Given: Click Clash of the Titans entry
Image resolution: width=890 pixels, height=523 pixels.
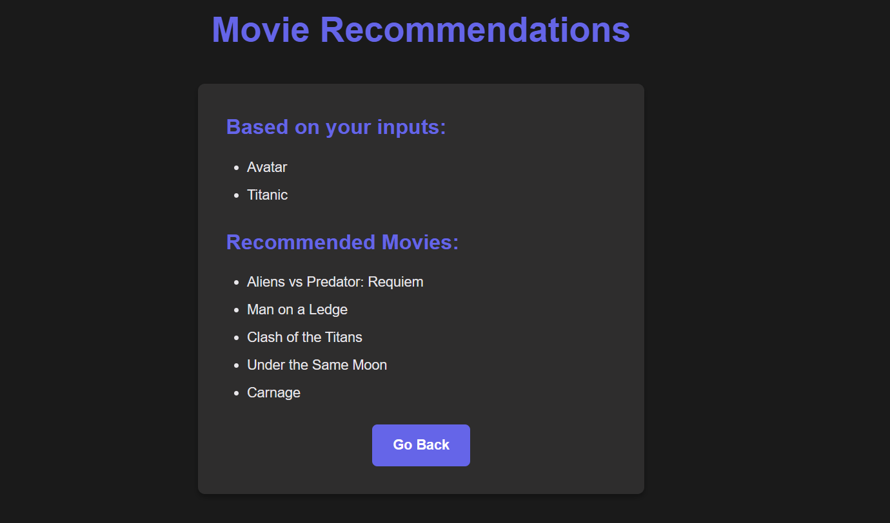Looking at the screenshot, I should pyautogui.click(x=304, y=337).
